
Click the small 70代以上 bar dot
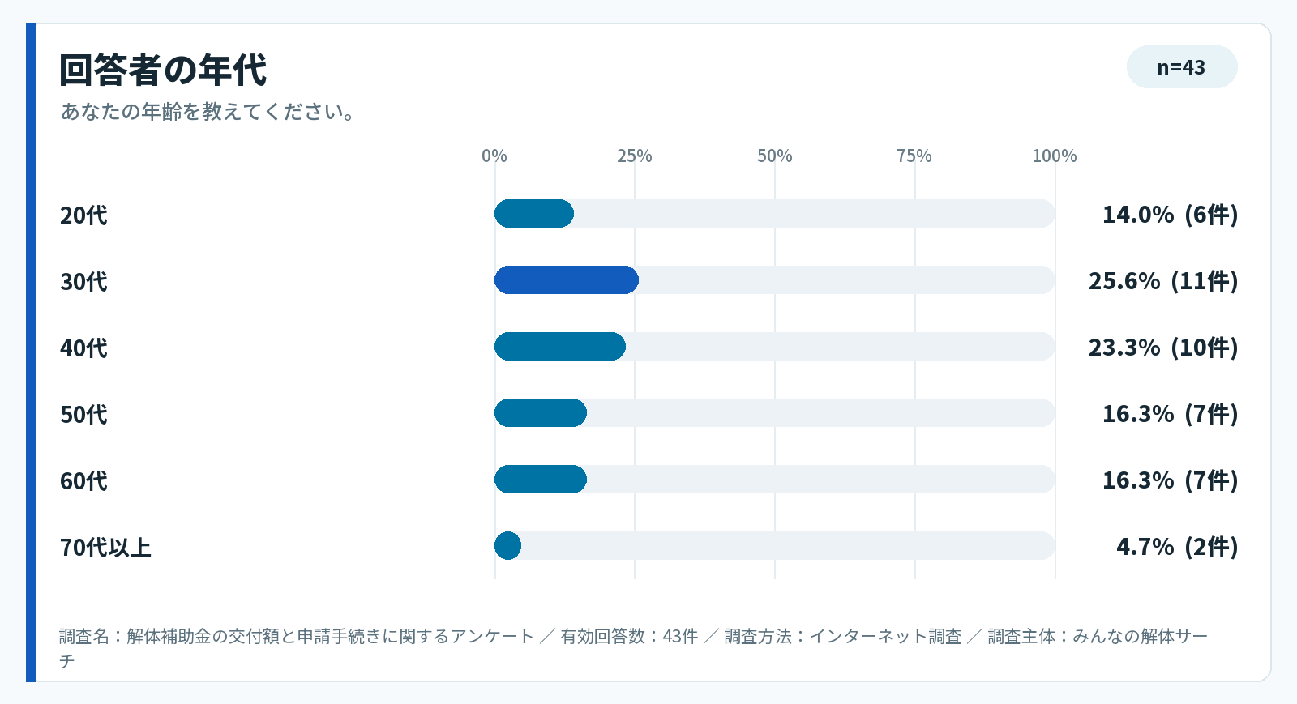pos(508,546)
